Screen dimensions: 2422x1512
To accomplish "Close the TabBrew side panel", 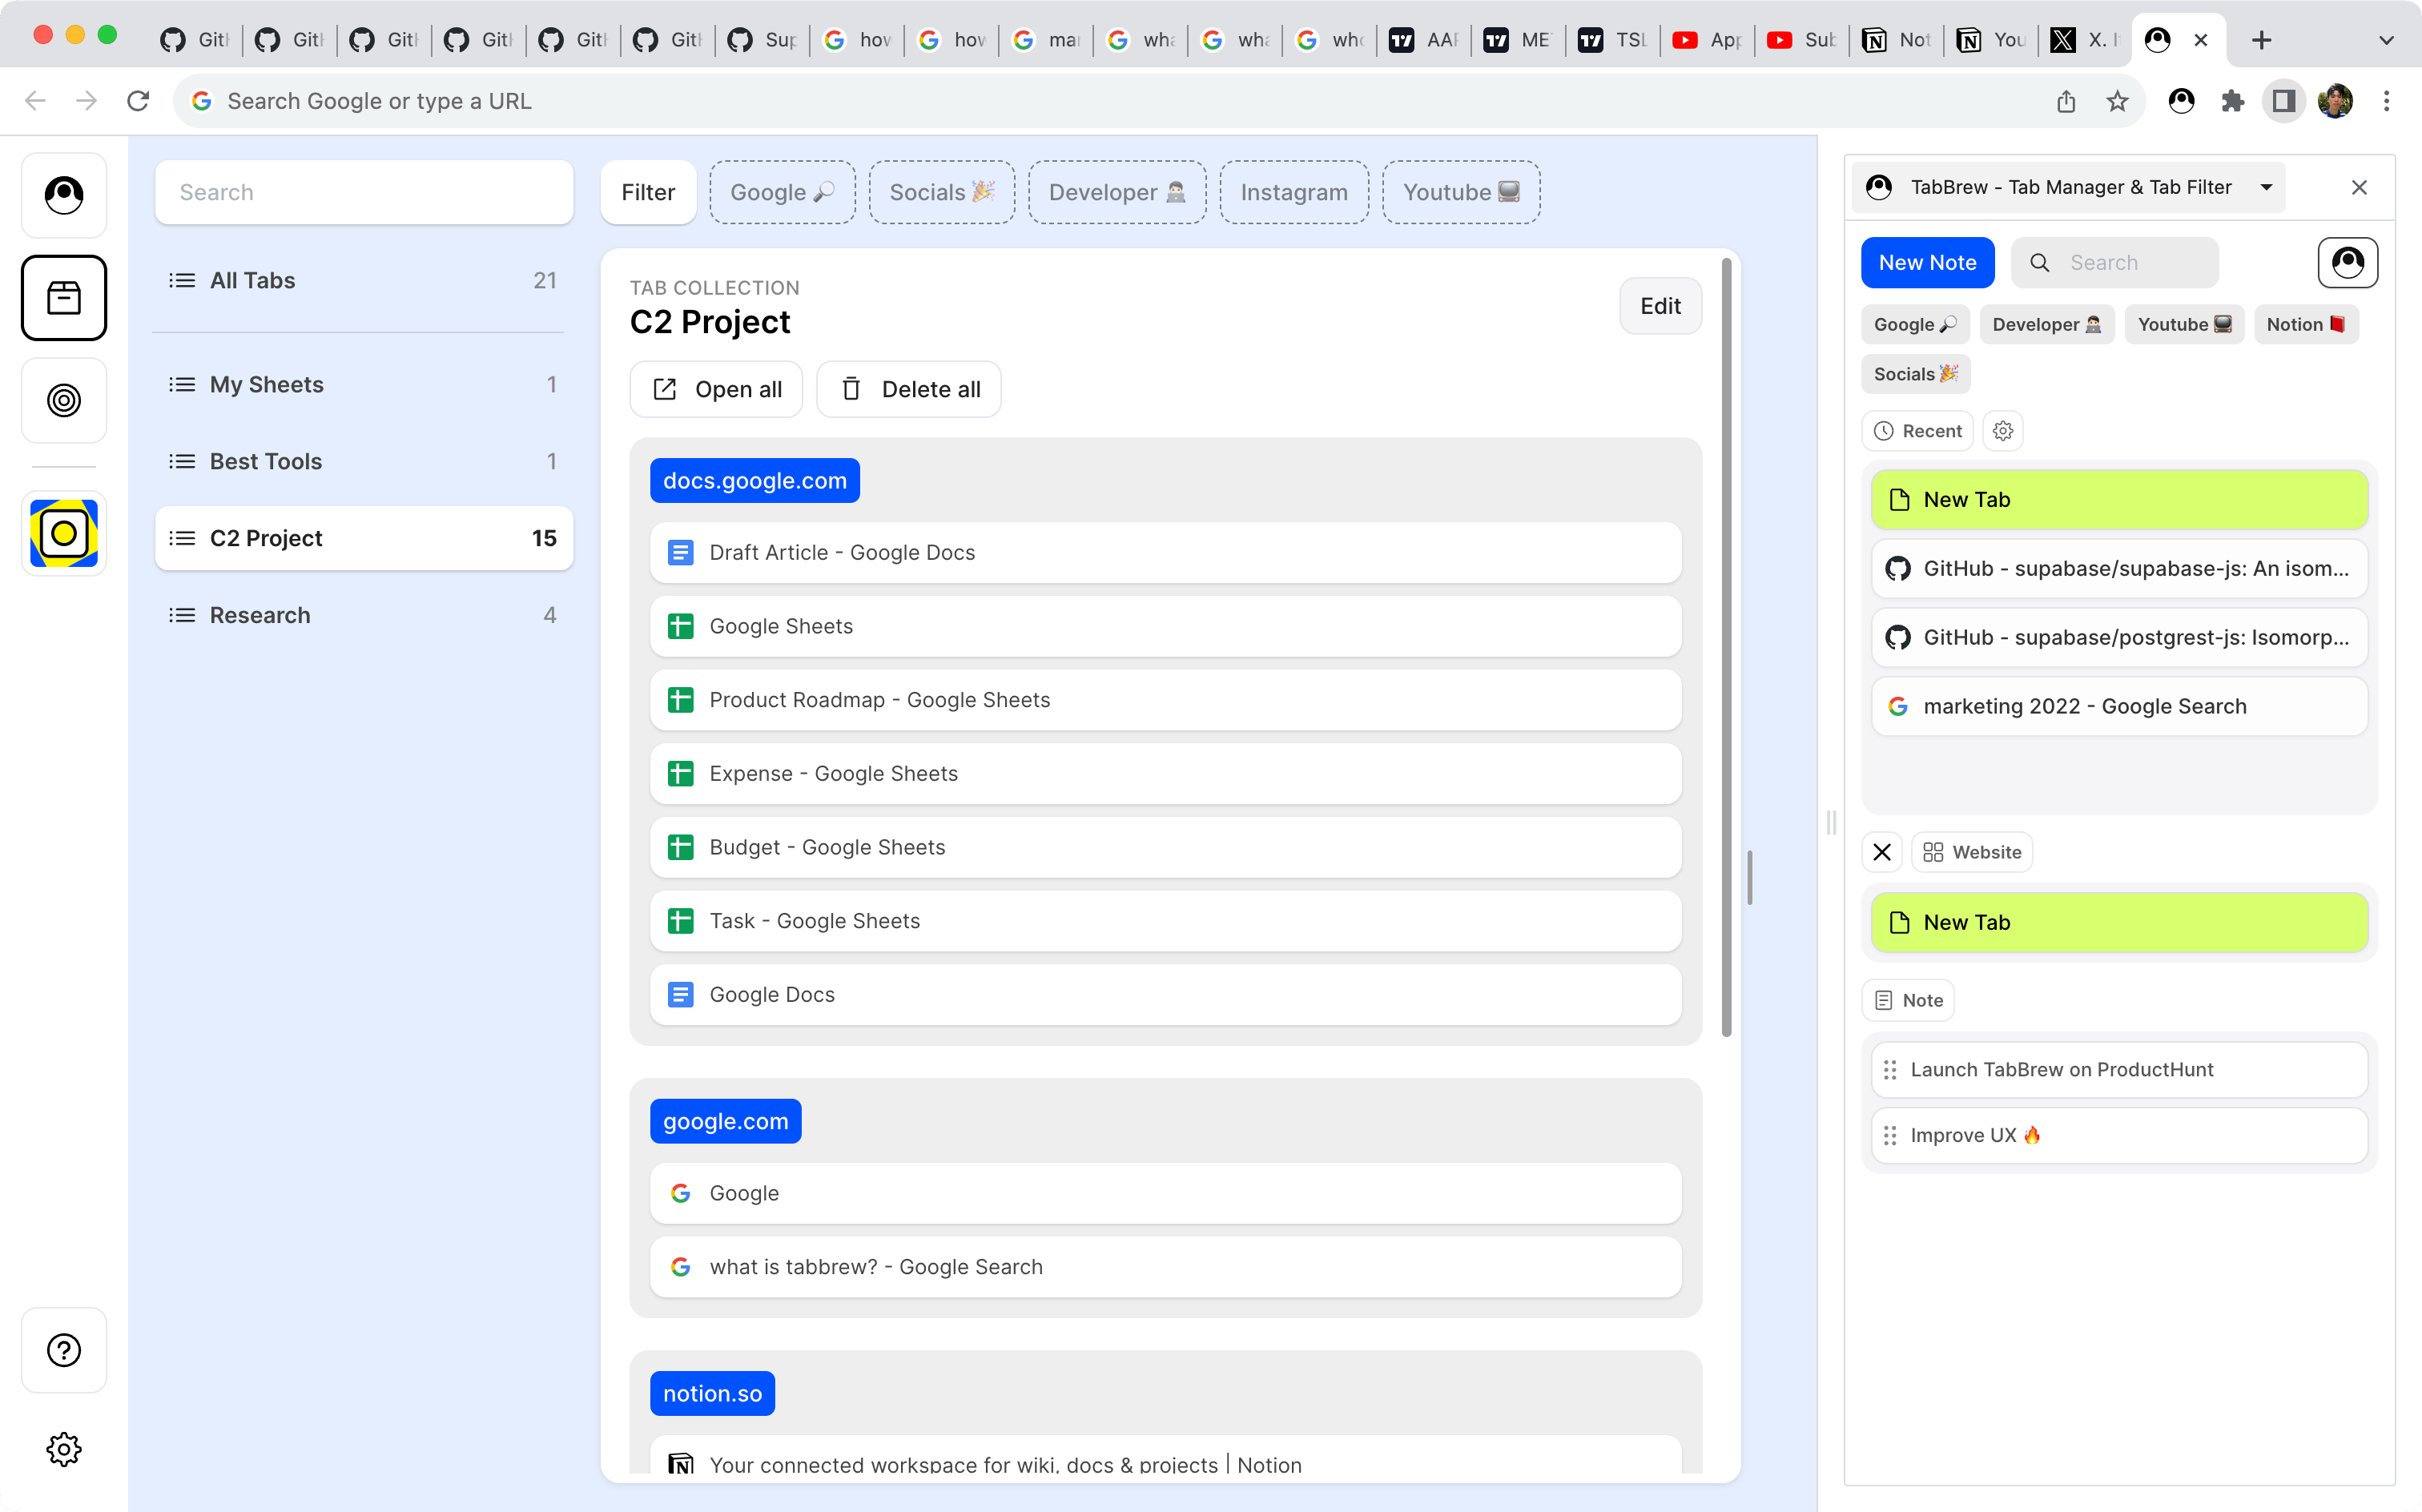I will click(2359, 187).
